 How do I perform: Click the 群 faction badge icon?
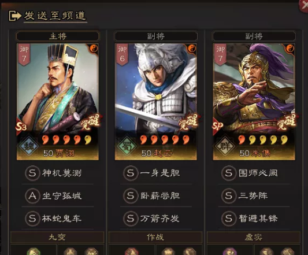[225, 146]
